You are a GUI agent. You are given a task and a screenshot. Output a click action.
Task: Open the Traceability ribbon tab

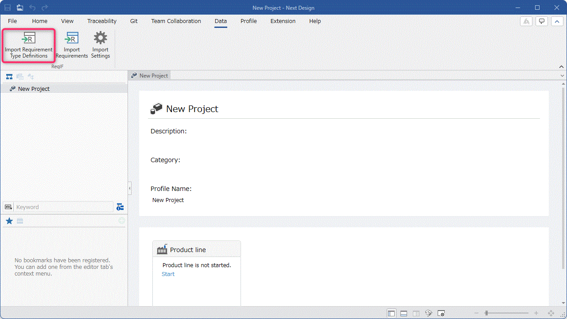pos(102,21)
